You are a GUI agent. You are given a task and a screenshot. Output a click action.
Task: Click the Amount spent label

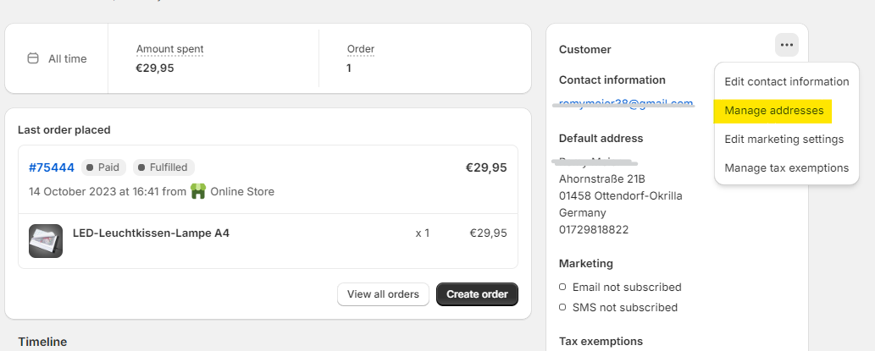[x=169, y=49]
